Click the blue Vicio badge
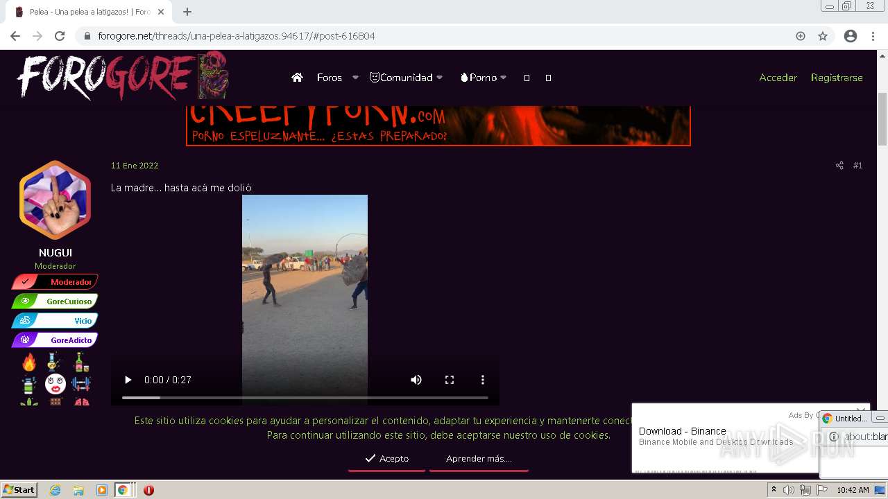The width and height of the screenshot is (888, 499). (55, 321)
